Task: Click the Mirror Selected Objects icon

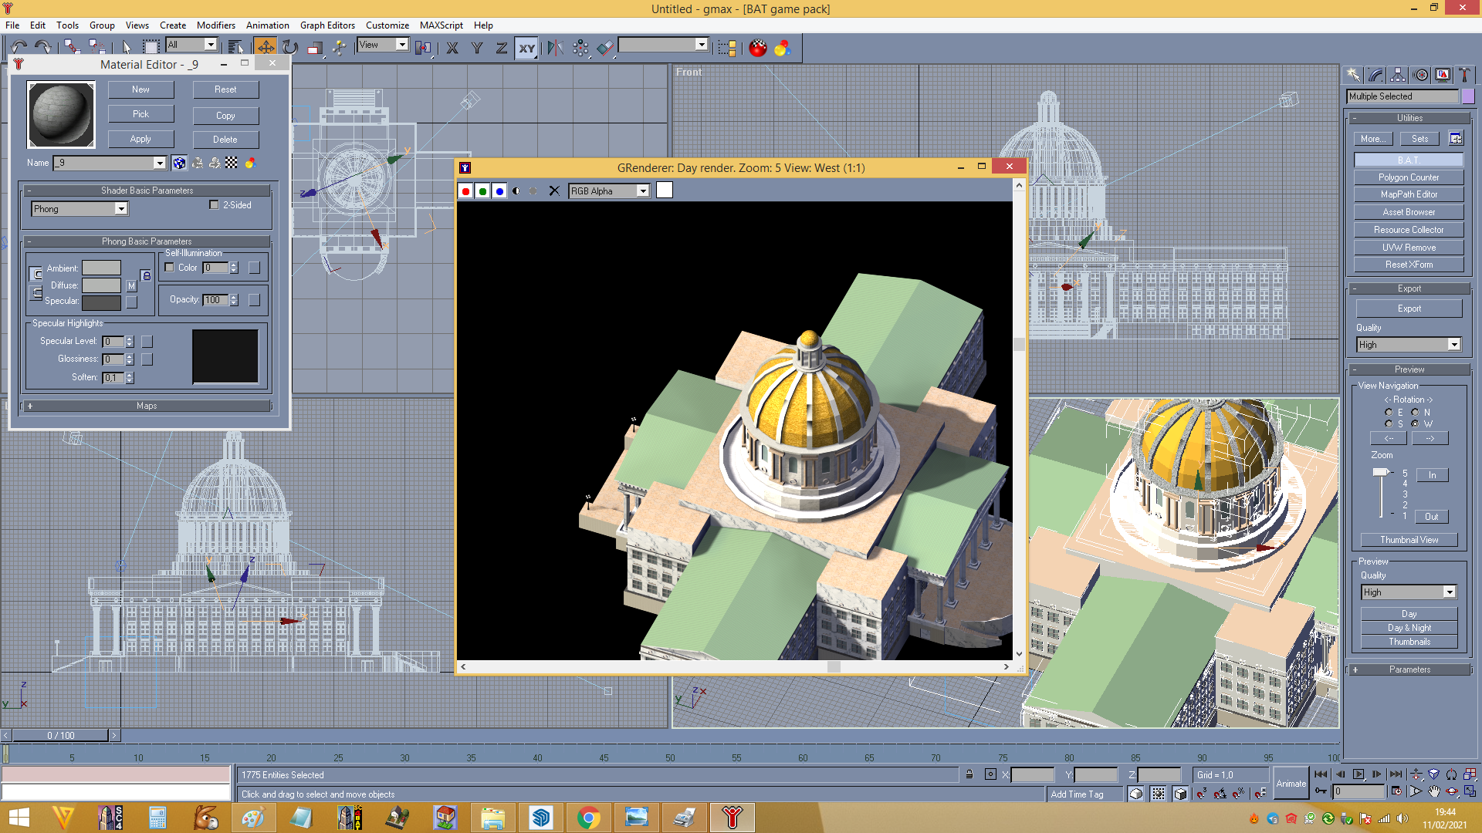Action: (555, 48)
